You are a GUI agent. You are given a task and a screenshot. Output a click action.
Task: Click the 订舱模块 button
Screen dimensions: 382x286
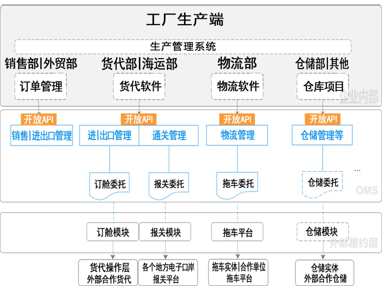[x=113, y=232]
